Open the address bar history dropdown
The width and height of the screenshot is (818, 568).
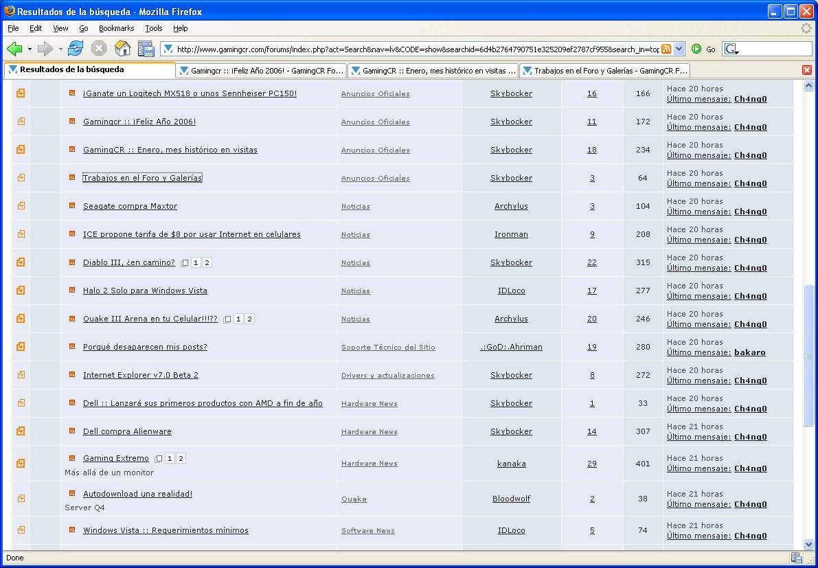(679, 49)
